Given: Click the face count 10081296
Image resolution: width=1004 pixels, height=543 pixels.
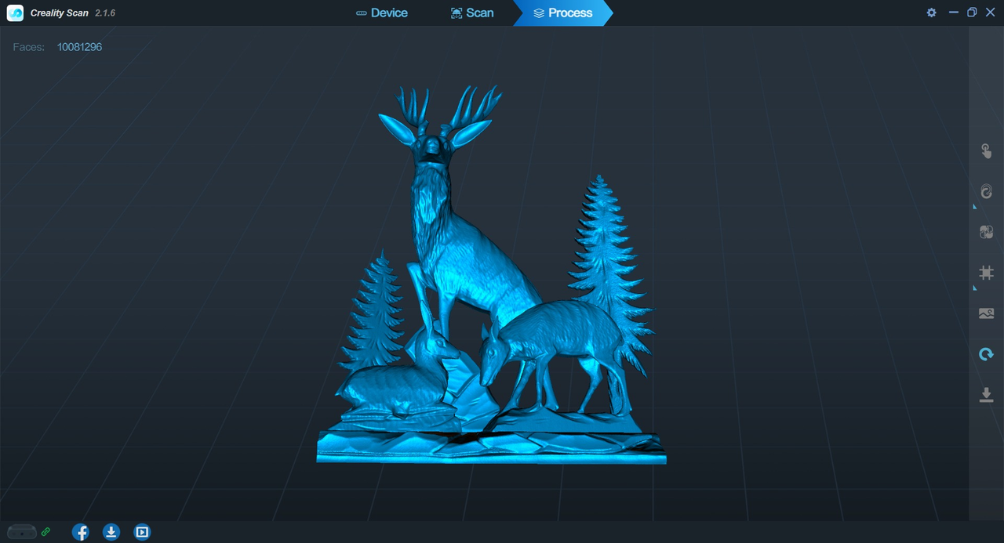Looking at the screenshot, I should (79, 47).
